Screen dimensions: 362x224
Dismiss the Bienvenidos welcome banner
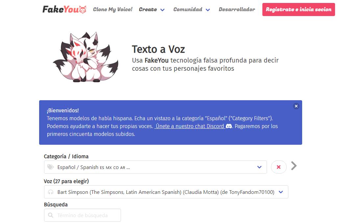[296, 106]
